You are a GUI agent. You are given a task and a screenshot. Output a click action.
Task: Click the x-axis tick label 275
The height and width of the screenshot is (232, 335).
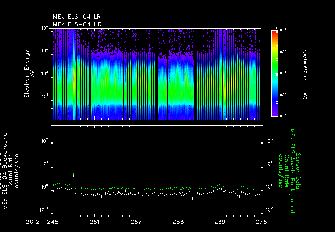tap(261, 222)
